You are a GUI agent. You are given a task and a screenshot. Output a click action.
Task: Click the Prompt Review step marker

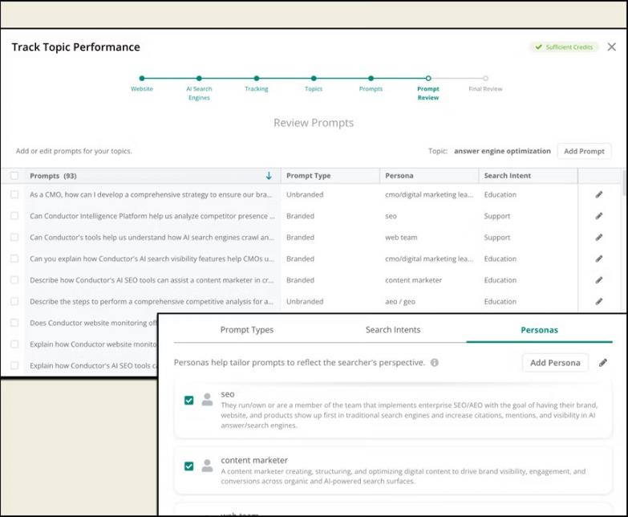pyautogui.click(x=428, y=79)
